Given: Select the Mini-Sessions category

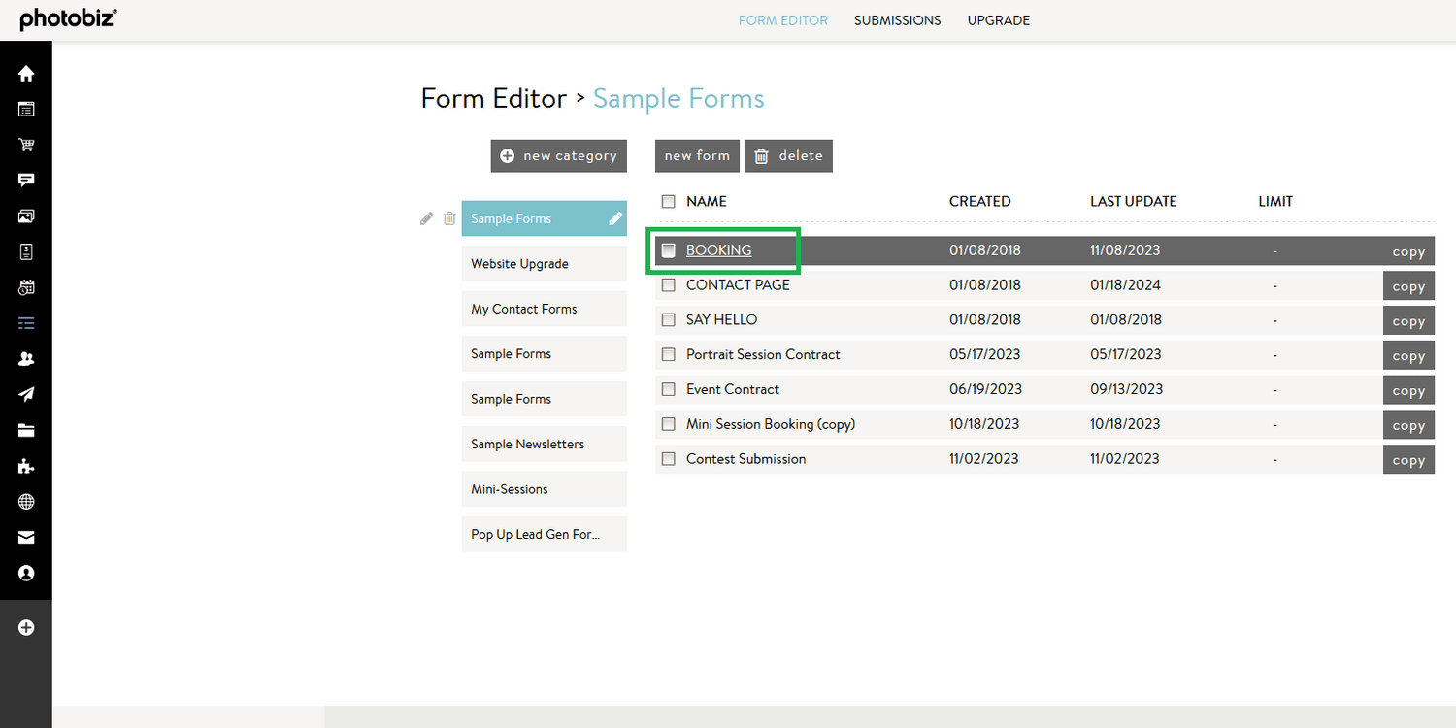Looking at the screenshot, I should (x=544, y=488).
